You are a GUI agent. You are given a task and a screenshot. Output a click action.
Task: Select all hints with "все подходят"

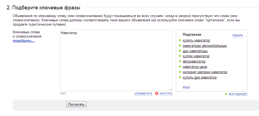tap(238, 94)
